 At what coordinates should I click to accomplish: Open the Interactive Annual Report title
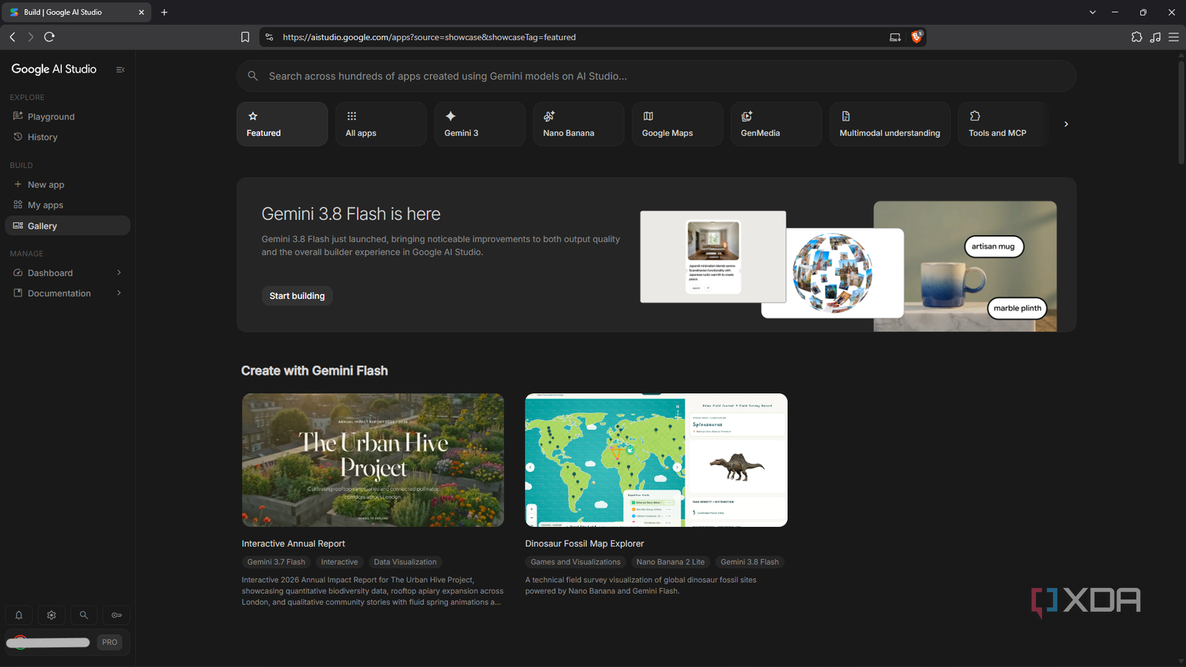[x=293, y=544]
